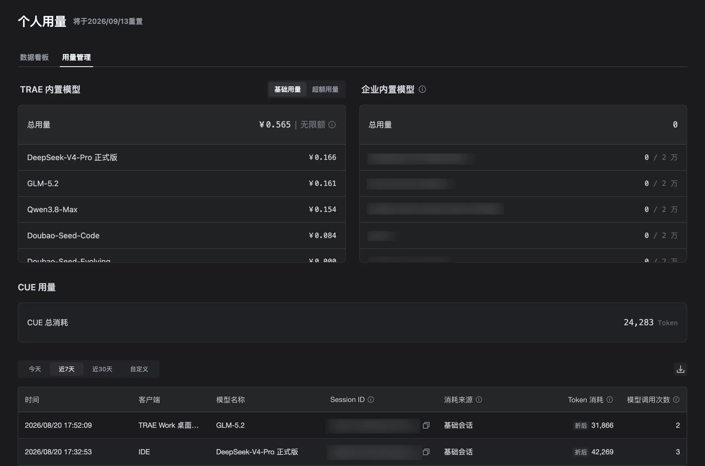Click the 基础会话 cell in the GLM-5.2 row
Screen dimensions: 705x466
click(x=458, y=425)
